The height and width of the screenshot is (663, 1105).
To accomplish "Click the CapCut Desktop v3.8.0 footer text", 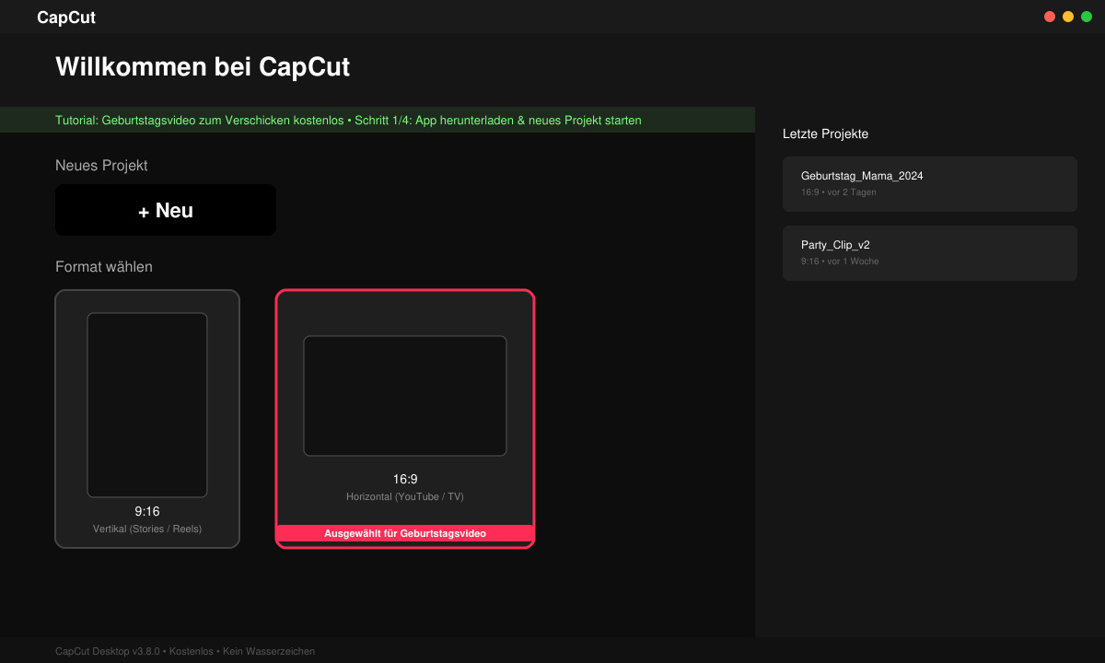I will 185,651.
